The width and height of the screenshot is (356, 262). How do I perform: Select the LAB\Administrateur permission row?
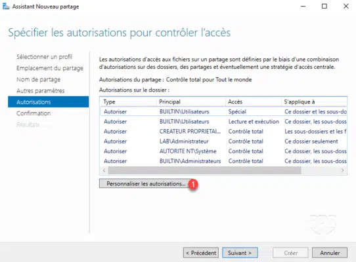223,141
